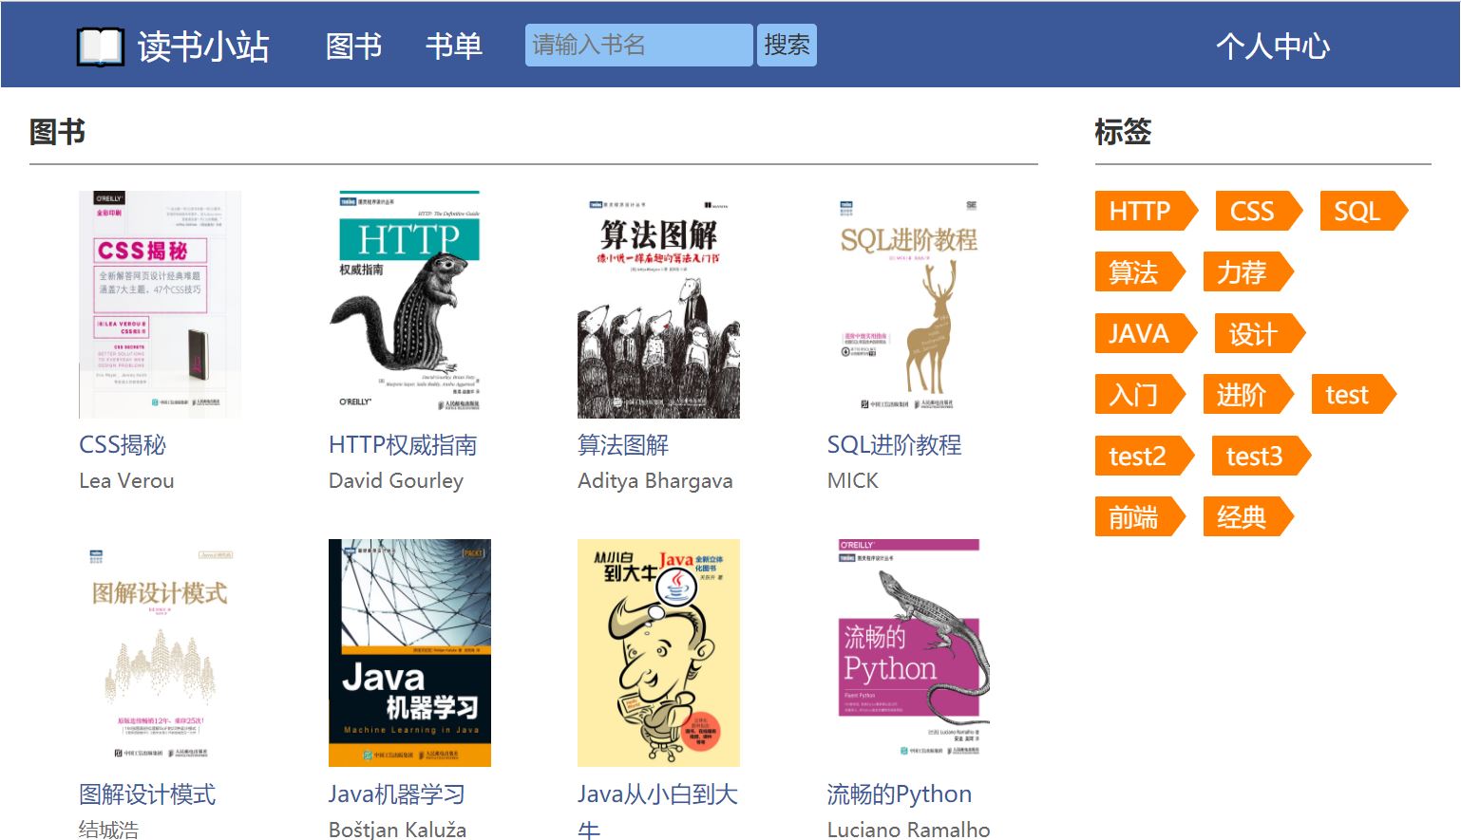Viewport: 1461px width, 840px height.
Task: Open the 读书小站 site title
Action: [x=203, y=47]
